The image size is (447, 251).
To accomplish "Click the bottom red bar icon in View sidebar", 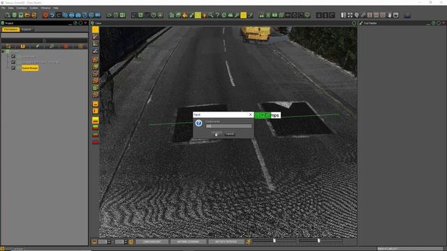I will tap(95, 142).
